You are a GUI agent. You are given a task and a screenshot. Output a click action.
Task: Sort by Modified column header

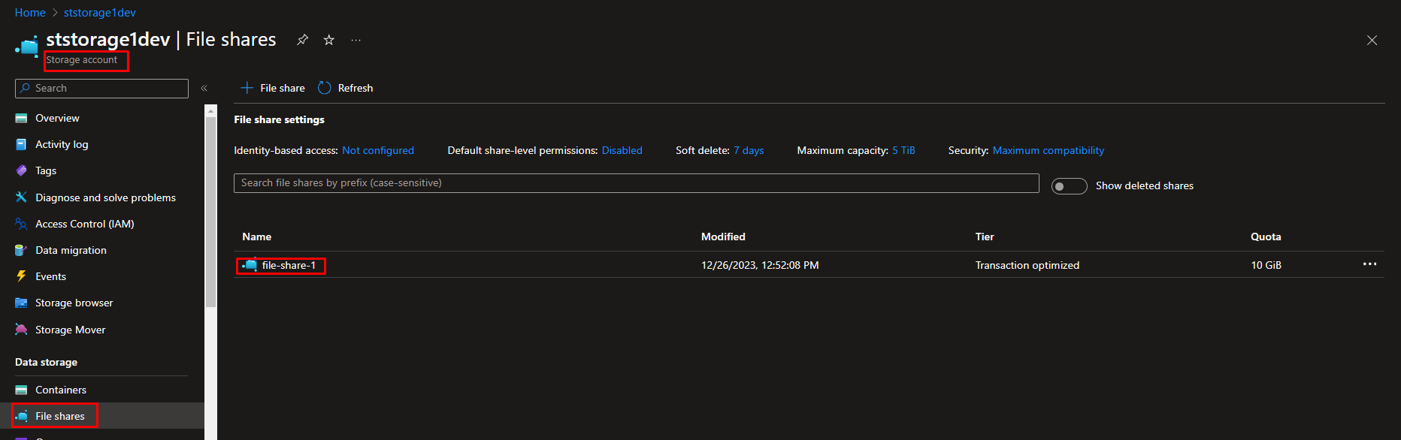723,237
